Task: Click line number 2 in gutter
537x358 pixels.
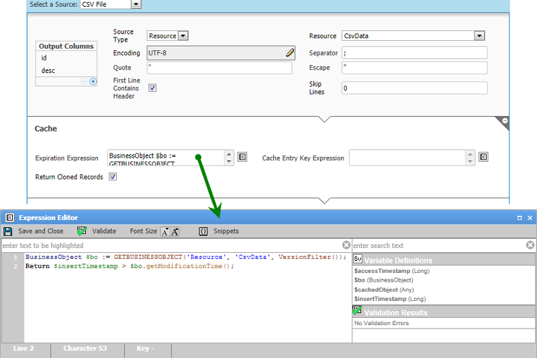Action: click(15, 266)
